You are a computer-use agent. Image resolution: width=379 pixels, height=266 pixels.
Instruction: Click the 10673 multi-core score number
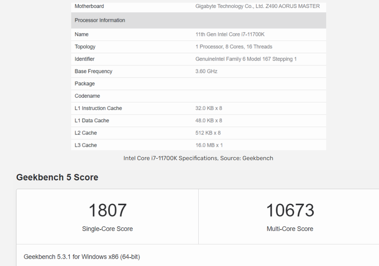tap(290, 210)
